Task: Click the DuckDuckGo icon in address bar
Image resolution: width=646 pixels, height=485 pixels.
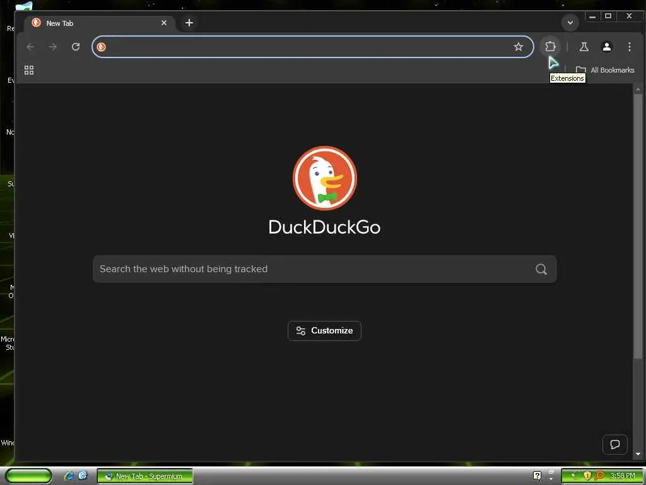Action: coord(102,47)
